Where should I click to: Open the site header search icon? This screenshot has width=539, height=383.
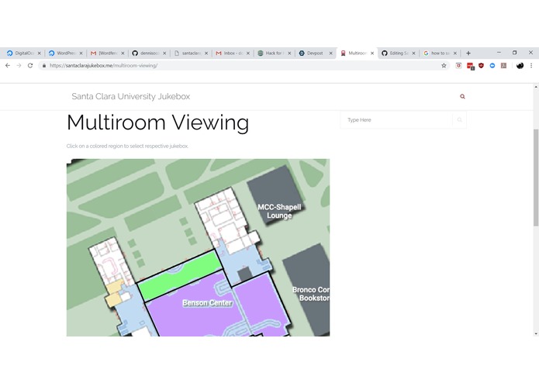pyautogui.click(x=462, y=96)
